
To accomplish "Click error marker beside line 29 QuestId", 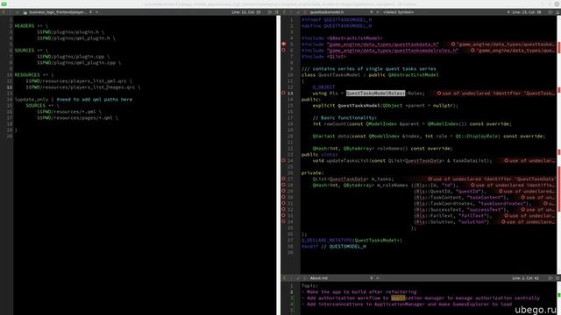I will pos(284,191).
